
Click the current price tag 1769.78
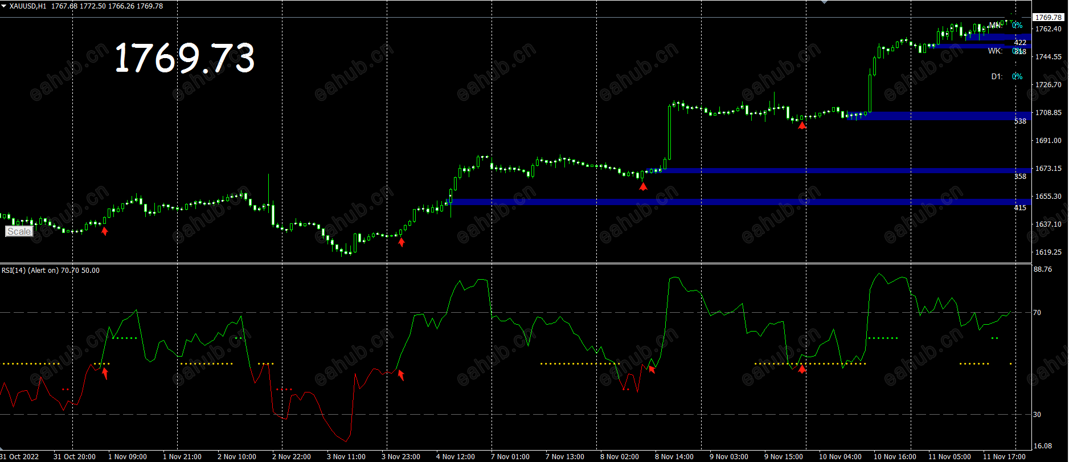click(1048, 17)
